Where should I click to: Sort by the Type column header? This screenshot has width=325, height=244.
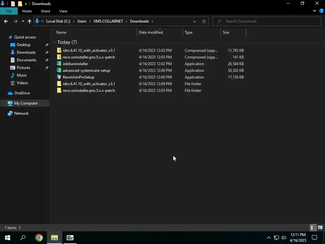click(x=202, y=32)
